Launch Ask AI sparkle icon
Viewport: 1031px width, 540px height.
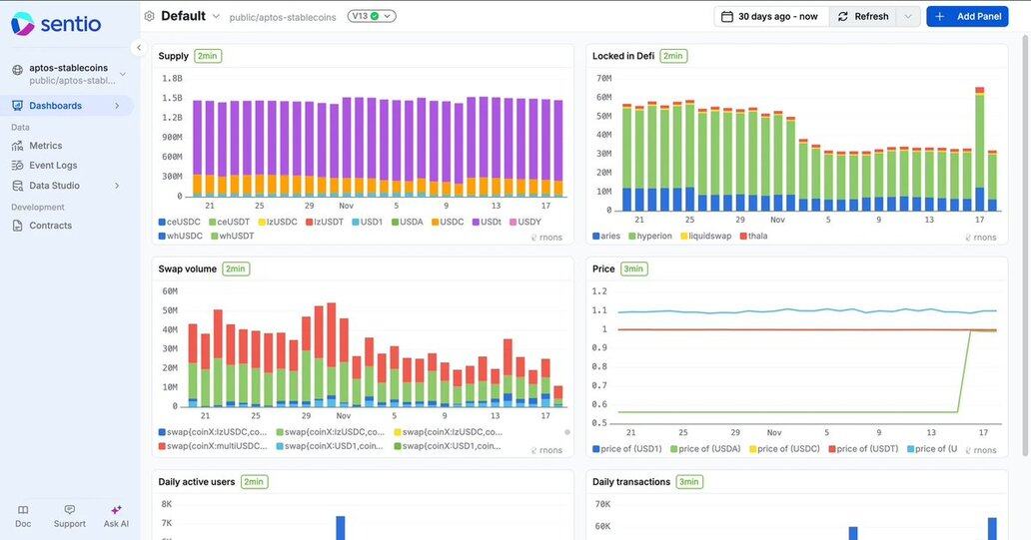tap(116, 510)
